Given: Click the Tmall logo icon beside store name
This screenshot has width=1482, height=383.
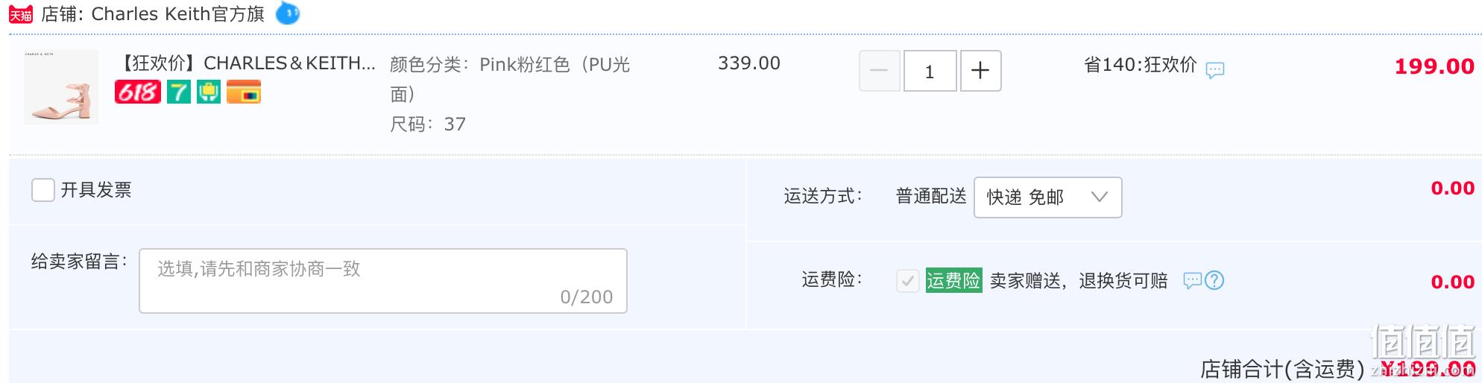Looking at the screenshot, I should click(x=21, y=14).
